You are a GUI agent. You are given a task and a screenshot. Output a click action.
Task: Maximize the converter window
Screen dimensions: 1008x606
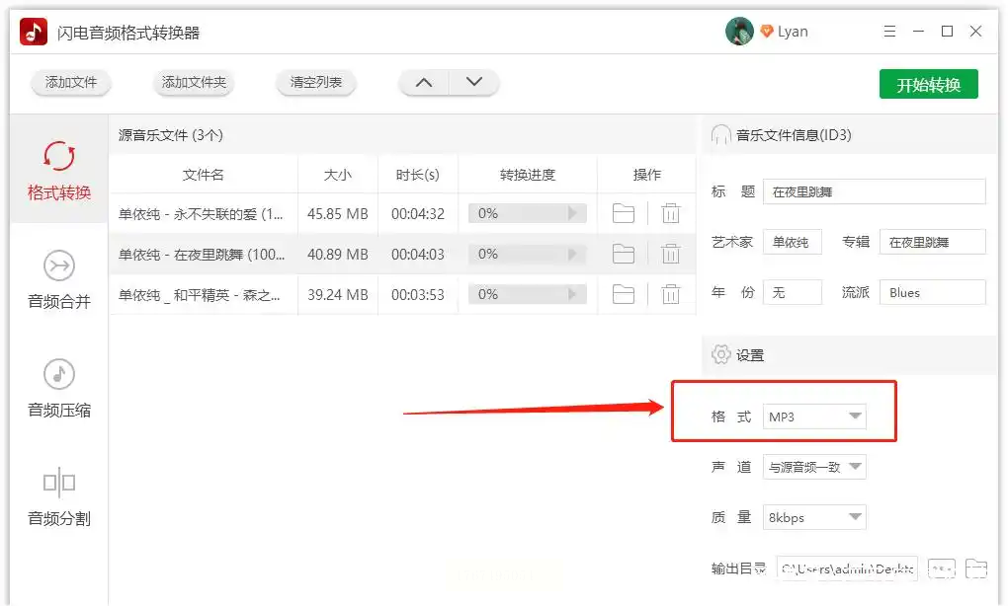pyautogui.click(x=947, y=32)
